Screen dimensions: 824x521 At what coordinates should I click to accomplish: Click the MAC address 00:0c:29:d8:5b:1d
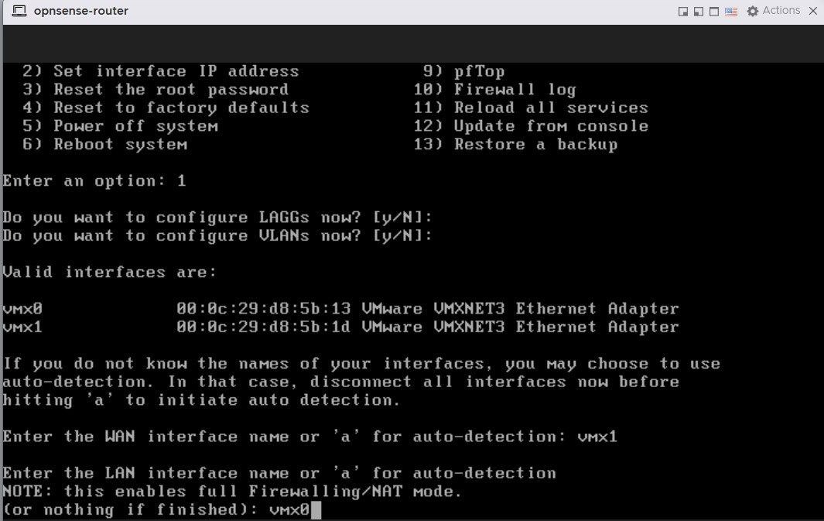[x=263, y=327]
